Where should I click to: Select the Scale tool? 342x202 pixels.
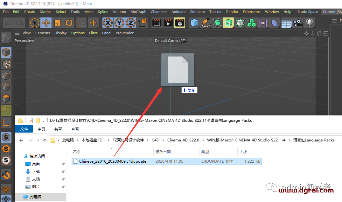click(x=58, y=23)
